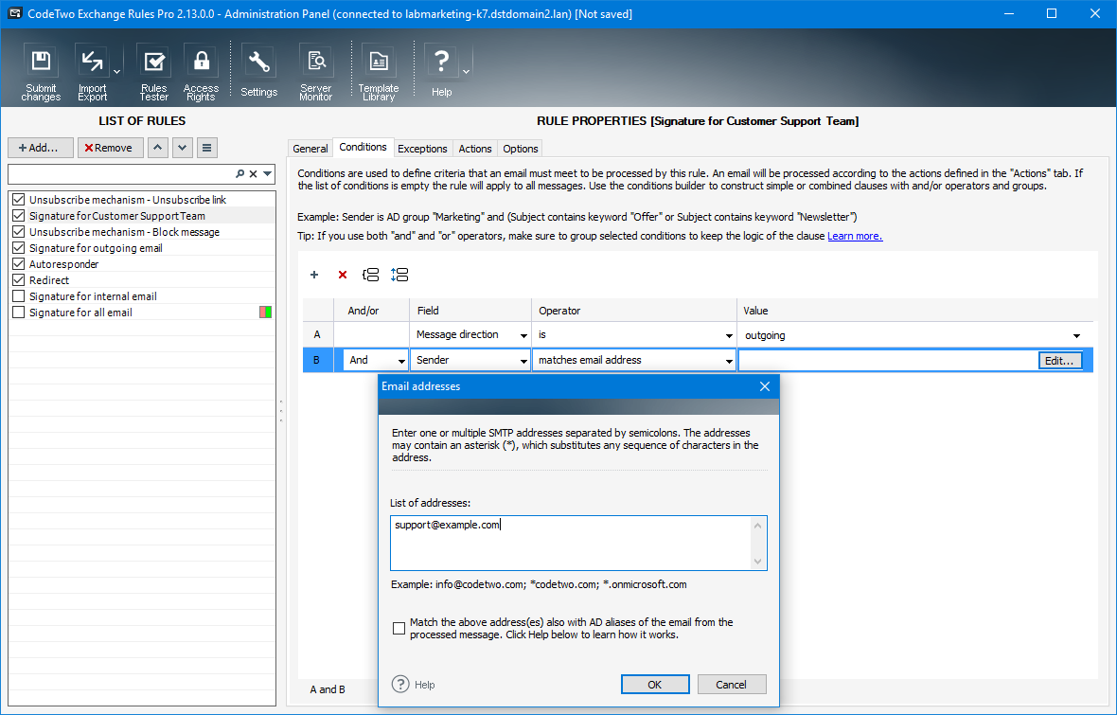Move the selected rule down
This screenshot has height=715, width=1117.
point(183,148)
